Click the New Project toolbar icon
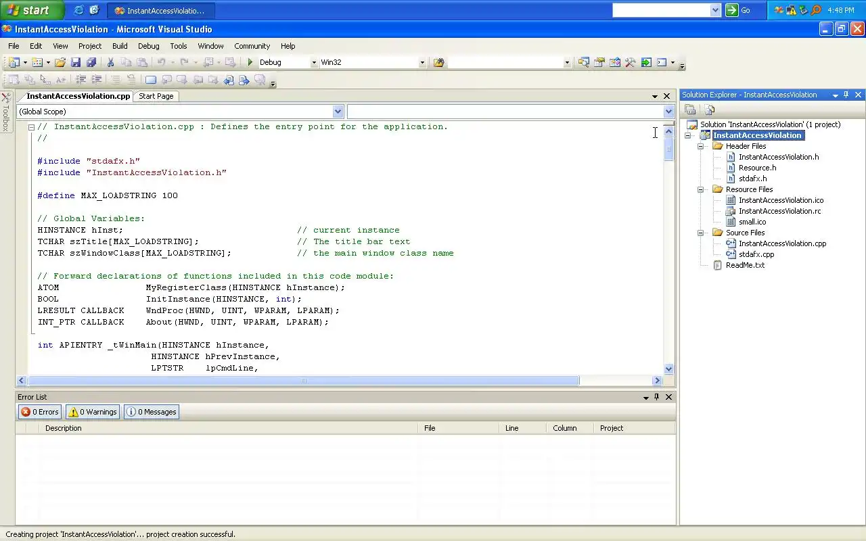Screen dimensions: 866x541 (x=13, y=62)
